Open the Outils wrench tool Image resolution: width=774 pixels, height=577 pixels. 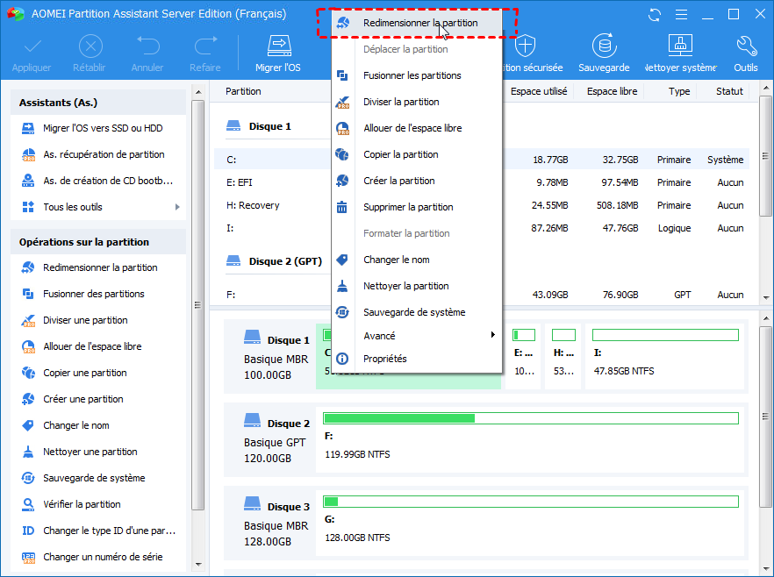tap(746, 54)
